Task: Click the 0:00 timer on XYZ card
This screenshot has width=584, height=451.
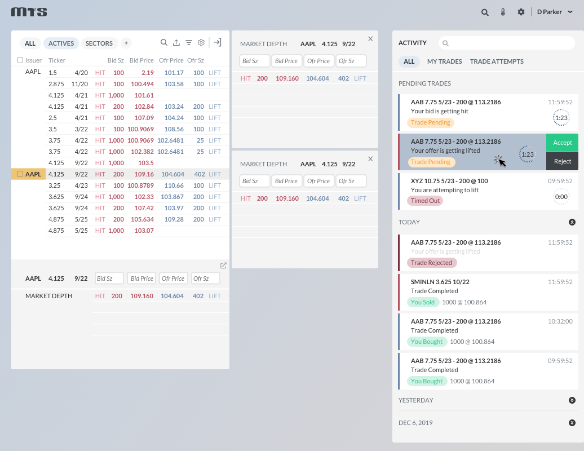Action: pyautogui.click(x=561, y=197)
